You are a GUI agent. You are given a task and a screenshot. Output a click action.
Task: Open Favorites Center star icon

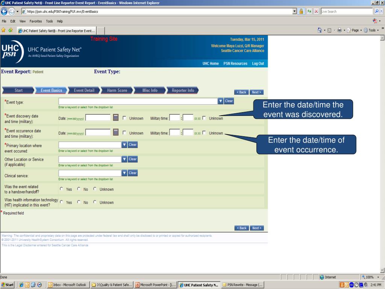(x=3, y=30)
